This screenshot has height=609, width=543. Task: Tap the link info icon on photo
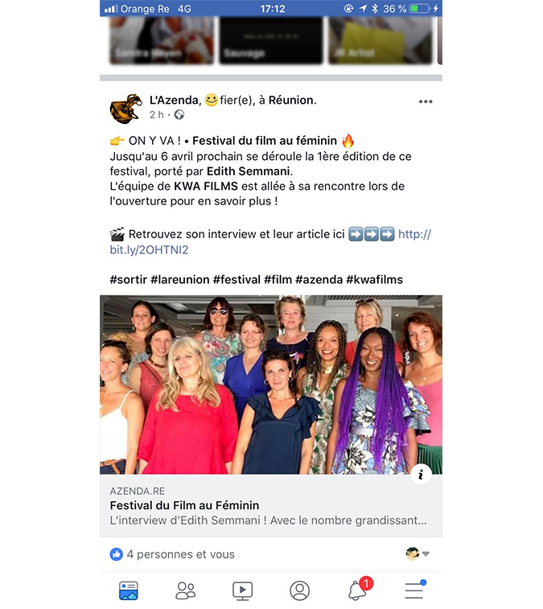pos(421,474)
